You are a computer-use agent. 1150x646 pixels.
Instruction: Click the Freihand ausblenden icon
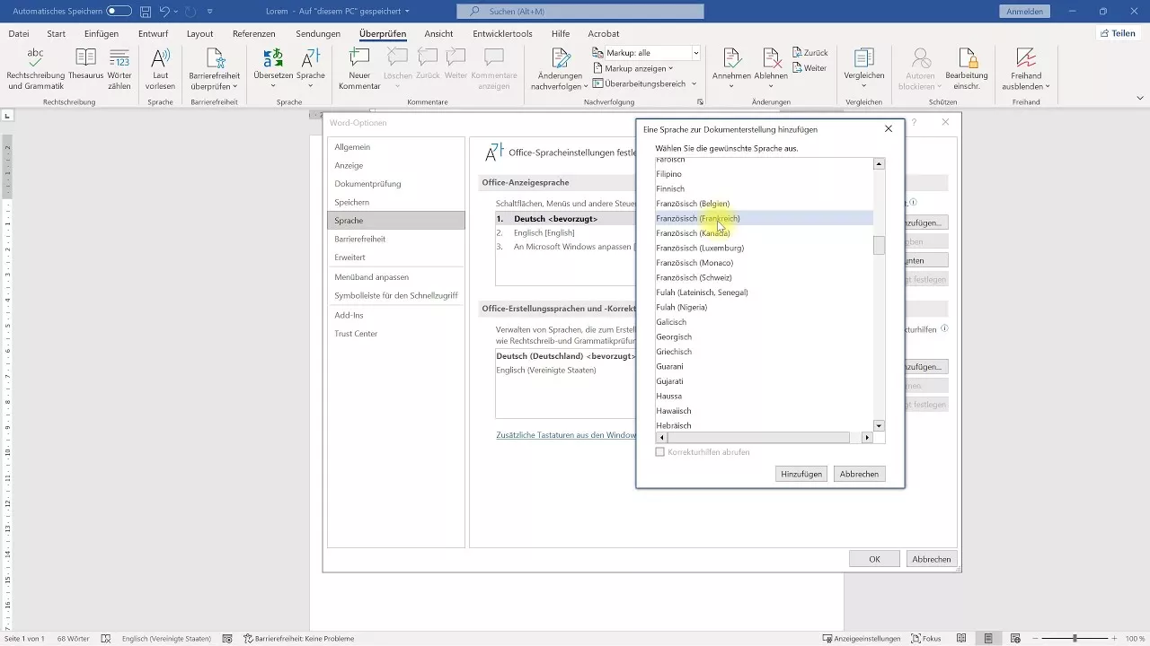1026,59
